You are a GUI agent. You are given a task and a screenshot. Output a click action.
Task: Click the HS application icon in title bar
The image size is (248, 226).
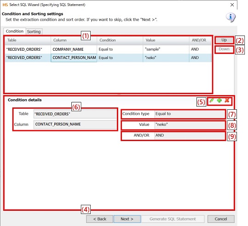(5, 5)
